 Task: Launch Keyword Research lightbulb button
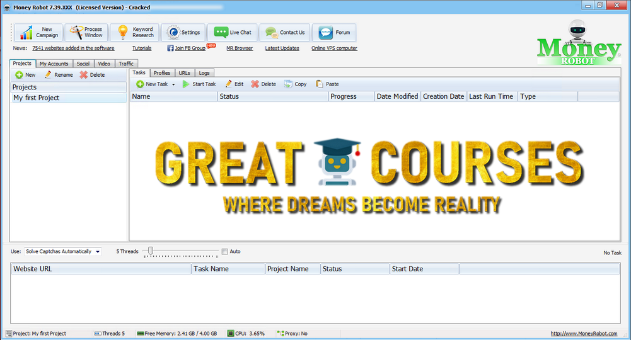(x=134, y=32)
